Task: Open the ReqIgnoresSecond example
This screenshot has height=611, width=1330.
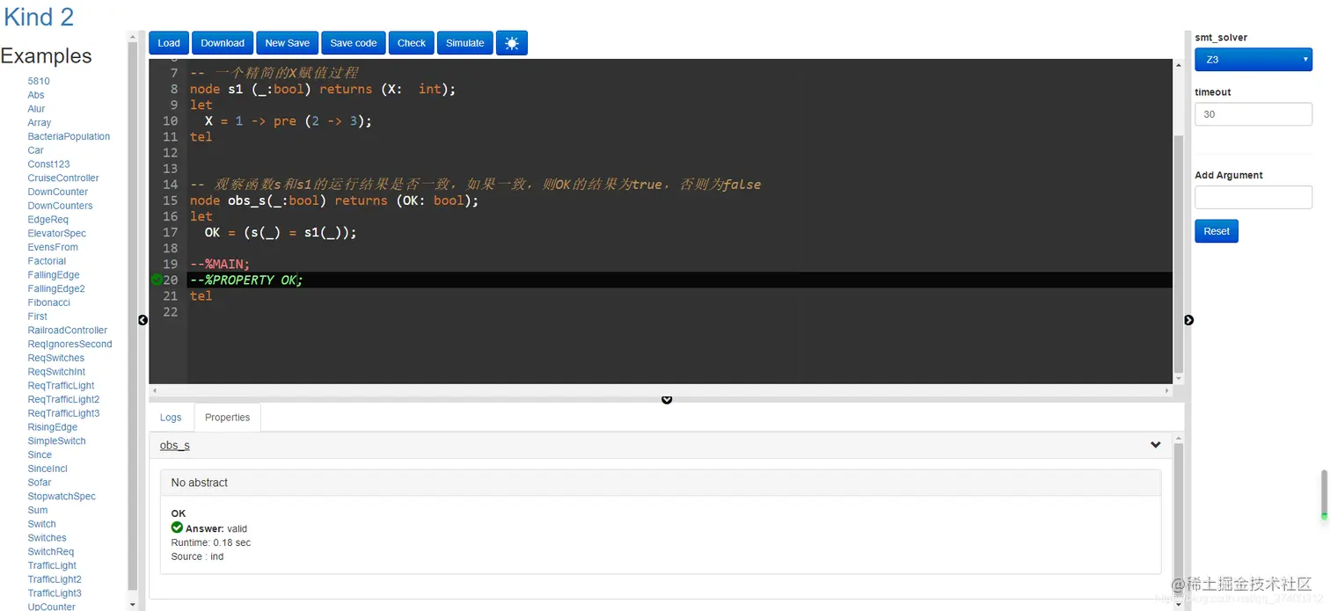Action: point(70,344)
